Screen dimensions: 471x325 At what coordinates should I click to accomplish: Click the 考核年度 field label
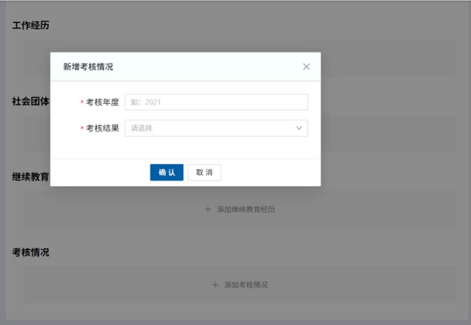pos(102,102)
